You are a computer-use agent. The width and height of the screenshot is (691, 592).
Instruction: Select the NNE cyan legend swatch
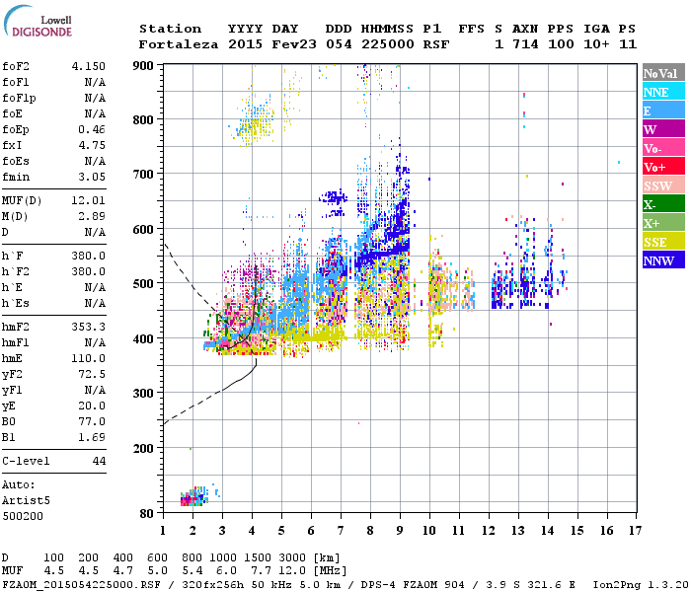pyautogui.click(x=663, y=92)
